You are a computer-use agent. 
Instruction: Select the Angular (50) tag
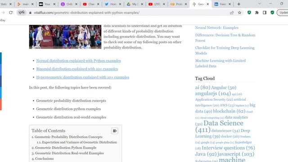[224, 88]
